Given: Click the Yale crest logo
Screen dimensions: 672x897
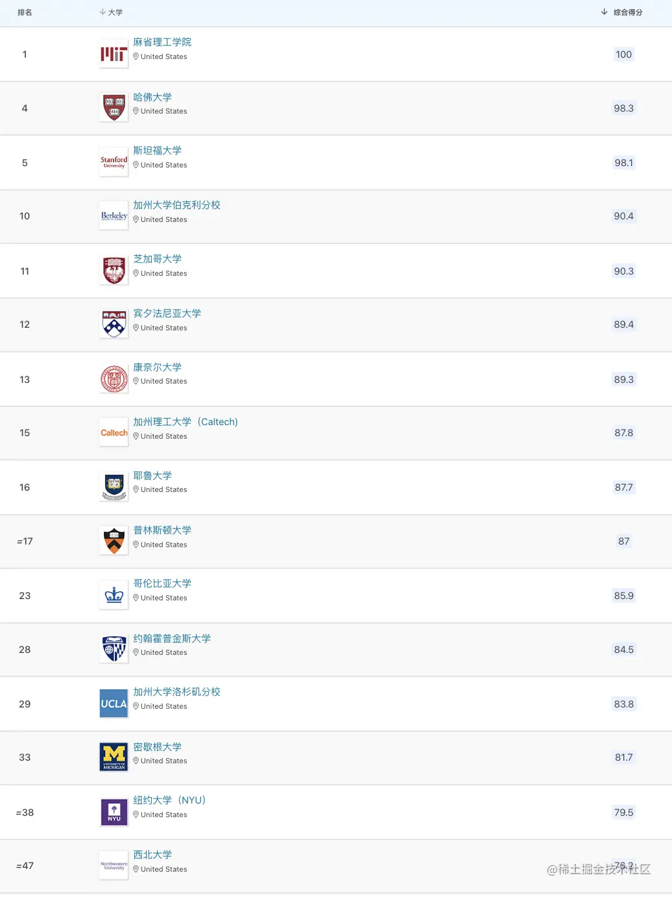Looking at the screenshot, I should pyautogui.click(x=114, y=487).
